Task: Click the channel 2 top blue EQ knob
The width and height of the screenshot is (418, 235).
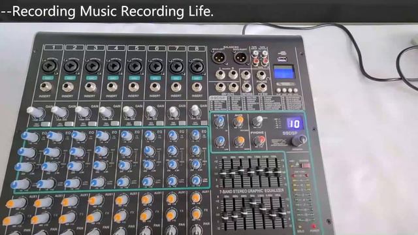Action: (x=55, y=136)
